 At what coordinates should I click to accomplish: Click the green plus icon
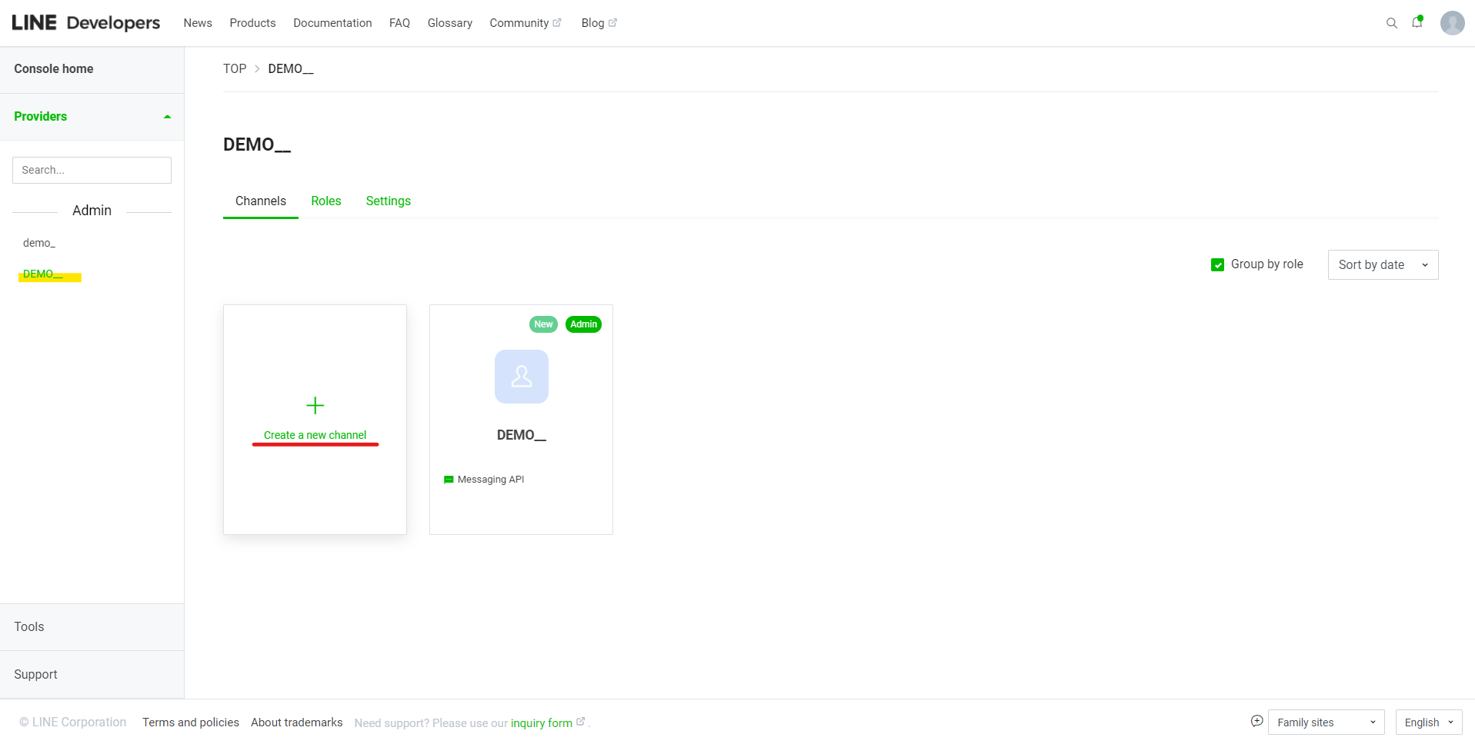coord(315,405)
